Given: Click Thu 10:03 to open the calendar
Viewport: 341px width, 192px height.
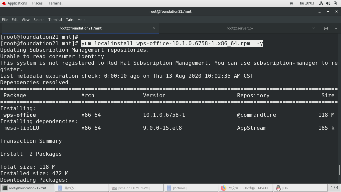Looking at the screenshot, I should point(306,3).
